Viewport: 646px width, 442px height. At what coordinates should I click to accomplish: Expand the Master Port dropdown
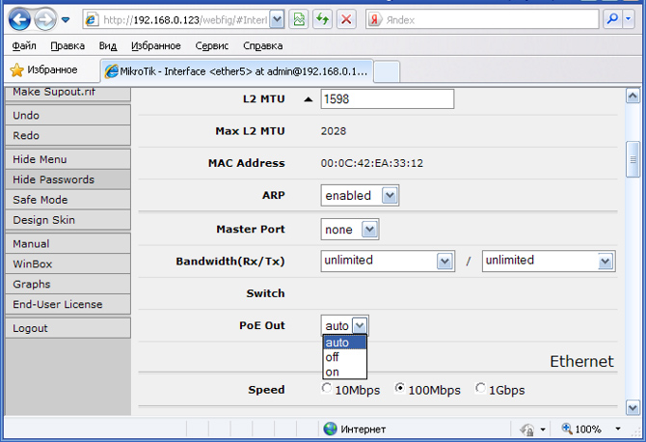point(370,230)
